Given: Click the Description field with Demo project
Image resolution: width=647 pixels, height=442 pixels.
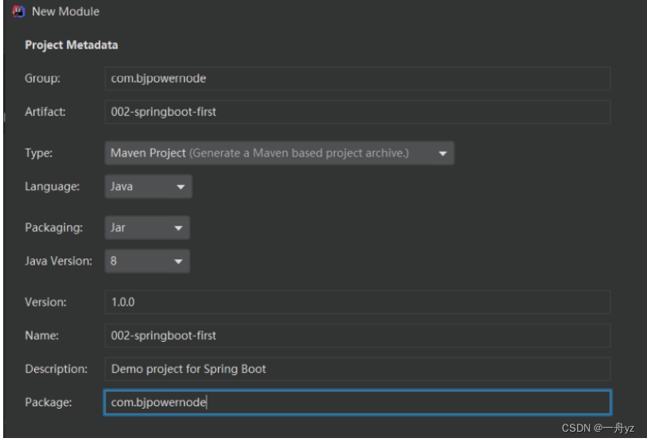Looking at the screenshot, I should tap(358, 369).
